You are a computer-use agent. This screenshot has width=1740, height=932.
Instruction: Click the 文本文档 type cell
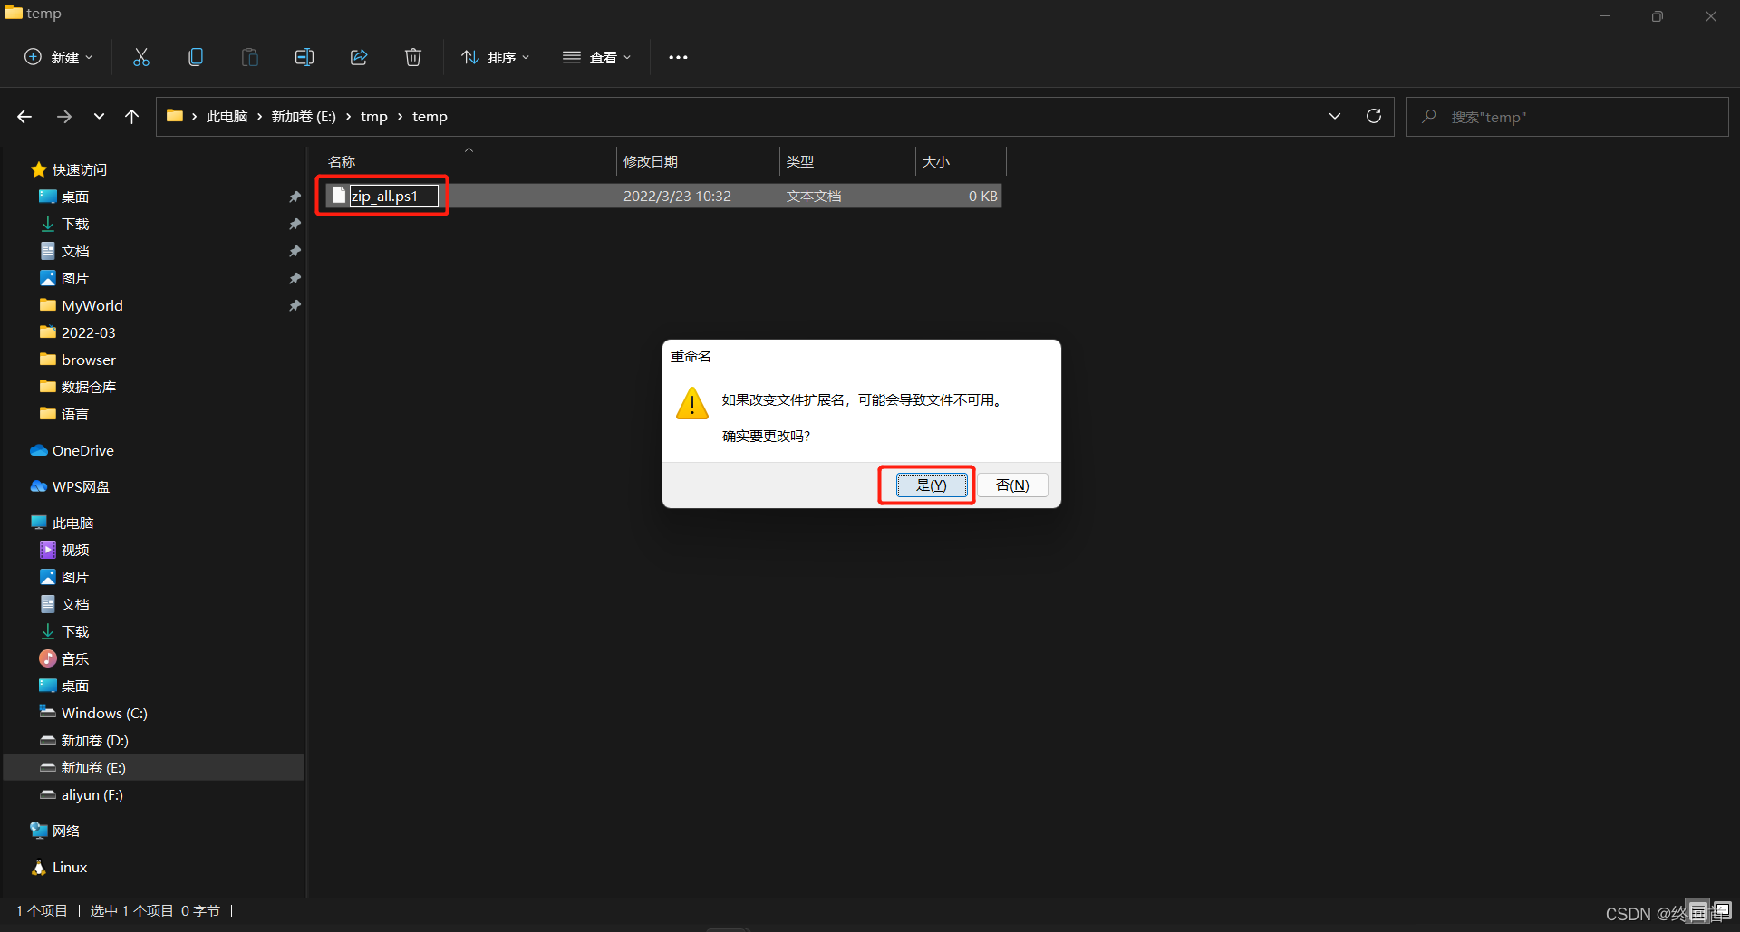point(814,196)
